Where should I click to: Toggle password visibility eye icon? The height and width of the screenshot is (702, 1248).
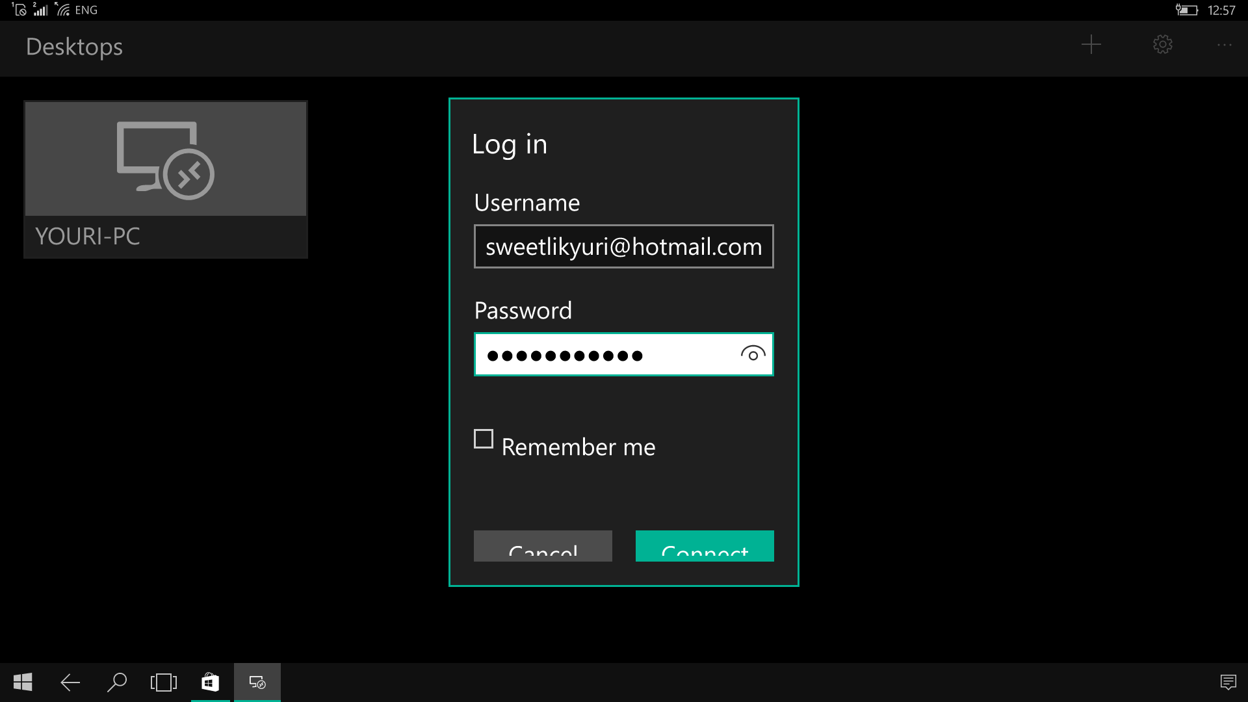[751, 353]
